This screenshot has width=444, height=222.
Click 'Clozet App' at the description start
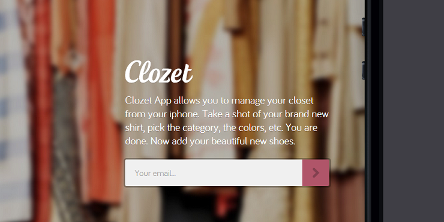[x=148, y=101]
